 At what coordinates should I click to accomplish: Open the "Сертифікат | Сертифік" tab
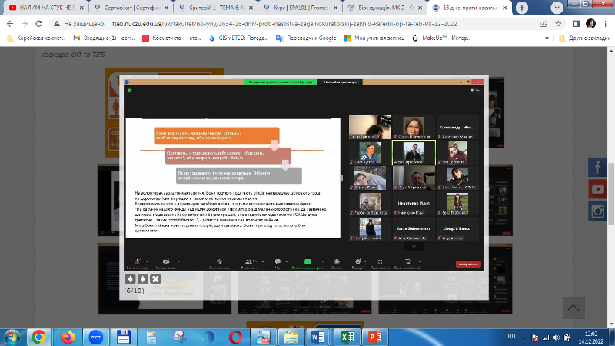pyautogui.click(x=131, y=8)
